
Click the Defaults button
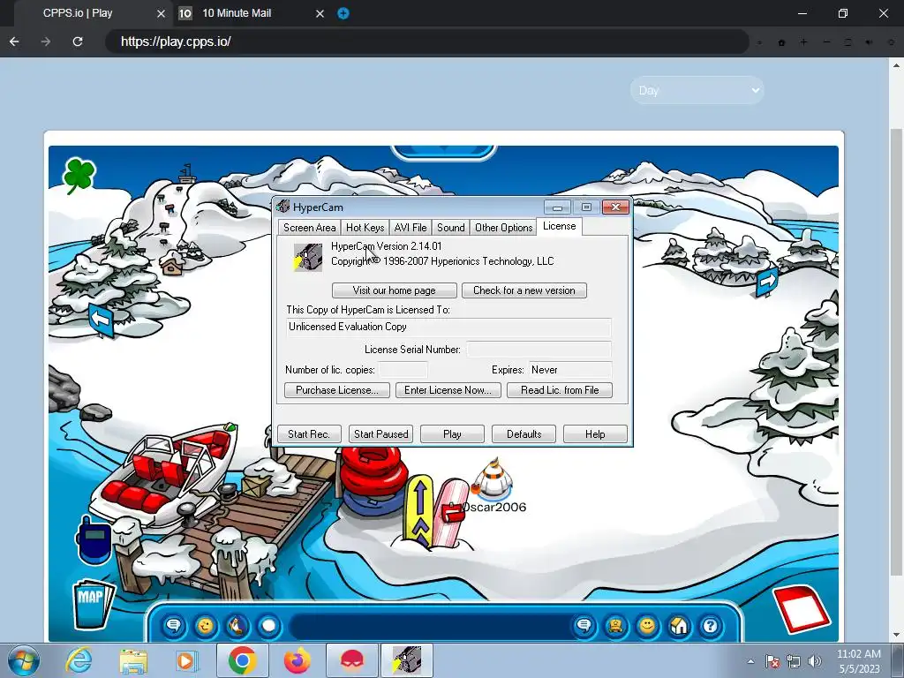(524, 434)
